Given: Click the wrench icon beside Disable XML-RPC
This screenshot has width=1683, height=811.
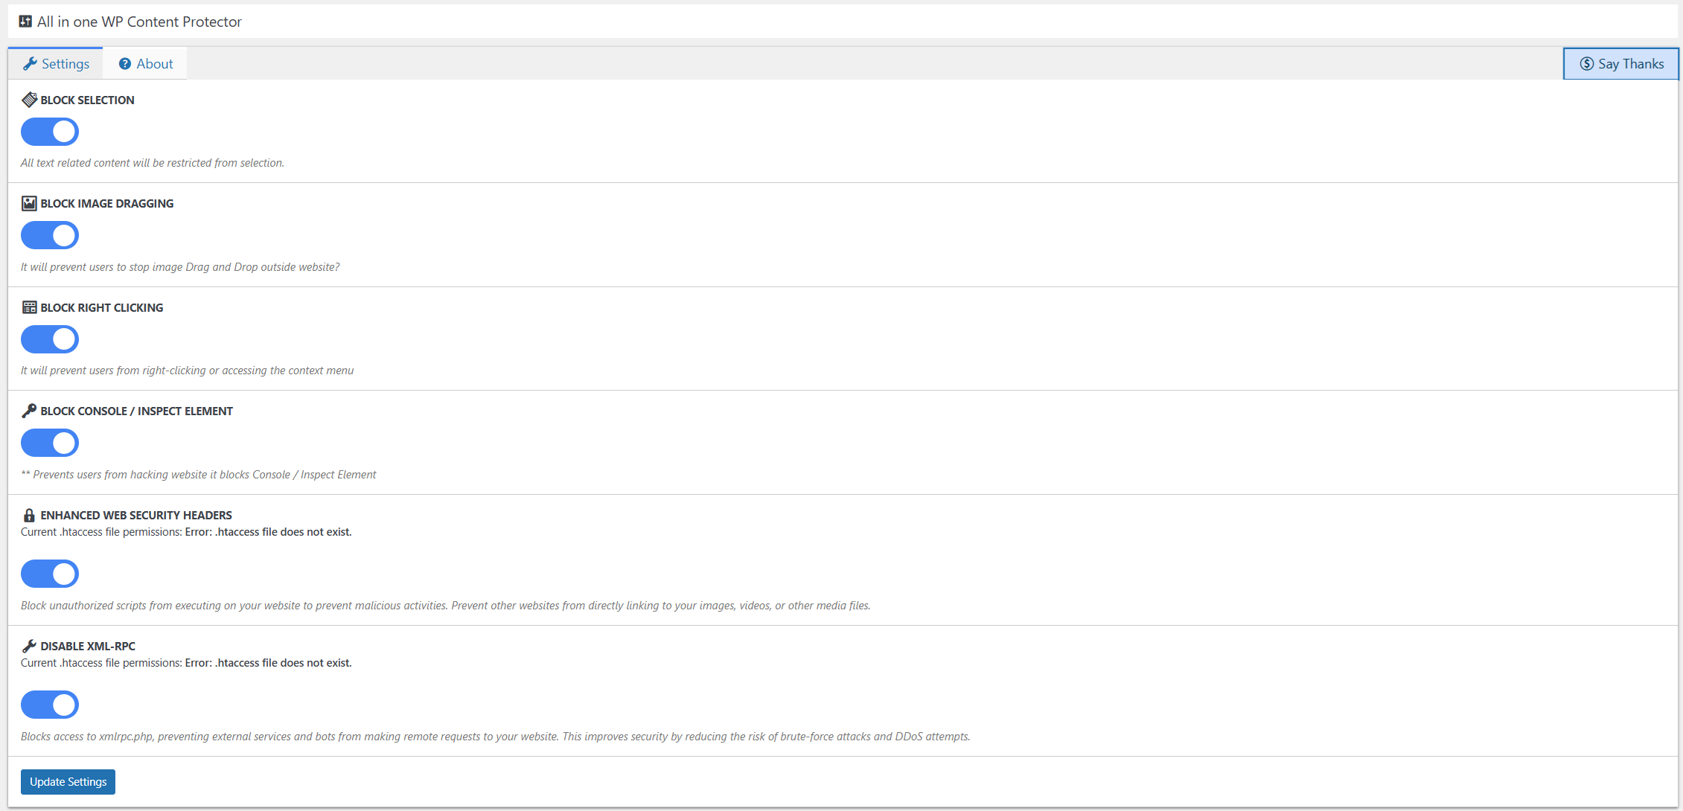Looking at the screenshot, I should coord(29,646).
